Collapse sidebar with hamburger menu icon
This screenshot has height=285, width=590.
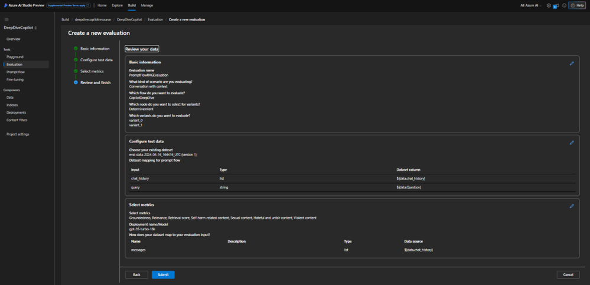click(x=6, y=19)
